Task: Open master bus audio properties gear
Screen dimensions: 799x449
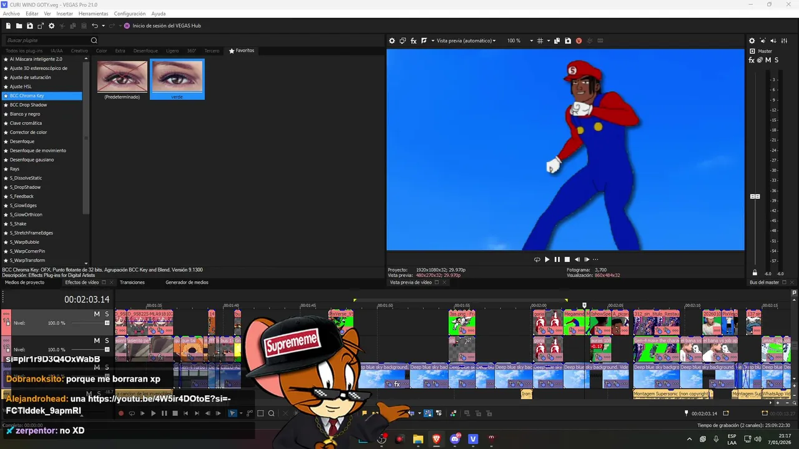Action: click(752, 41)
